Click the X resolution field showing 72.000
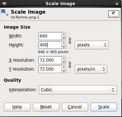This screenshot has height=117, width=122. (50, 60)
